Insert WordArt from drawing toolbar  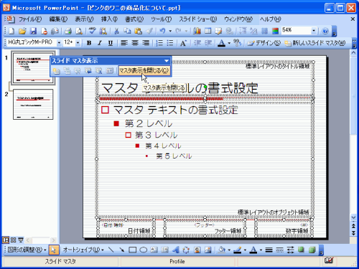pos(176,250)
